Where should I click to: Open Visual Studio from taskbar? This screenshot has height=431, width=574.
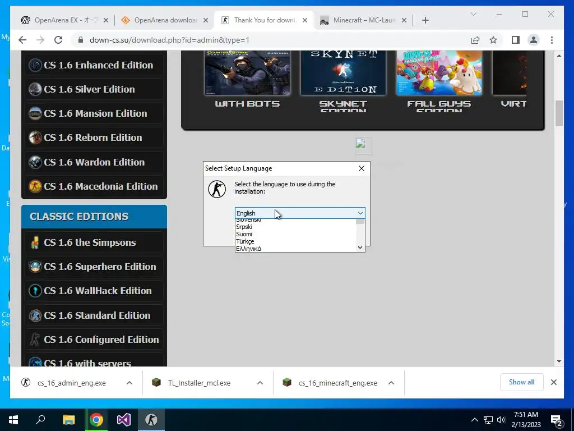[124, 420]
